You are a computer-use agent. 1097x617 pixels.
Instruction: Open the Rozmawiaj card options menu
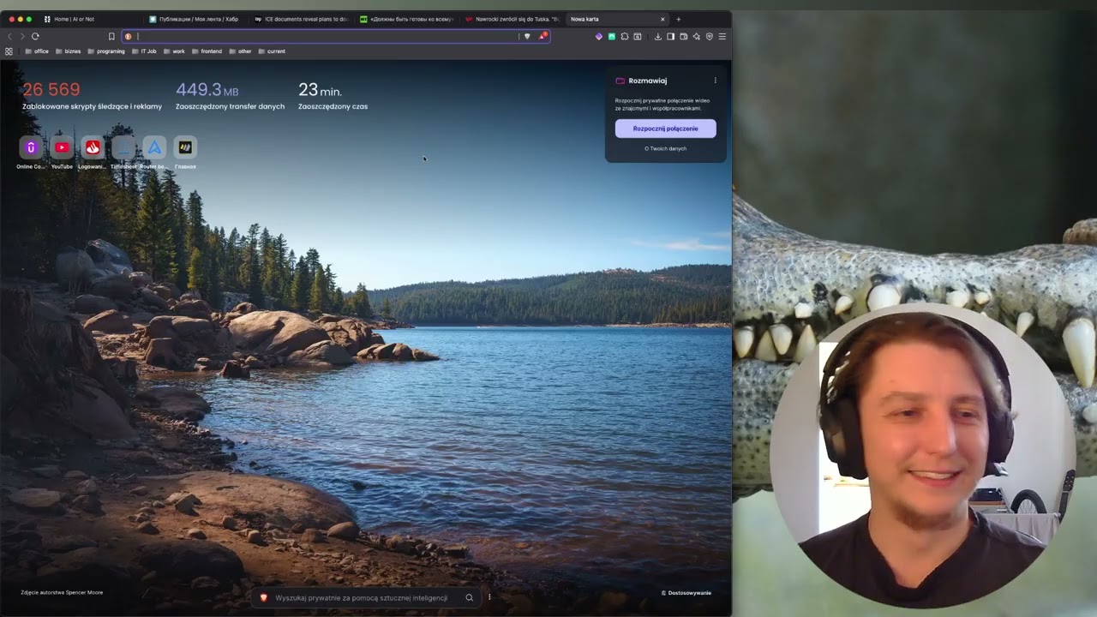(716, 81)
